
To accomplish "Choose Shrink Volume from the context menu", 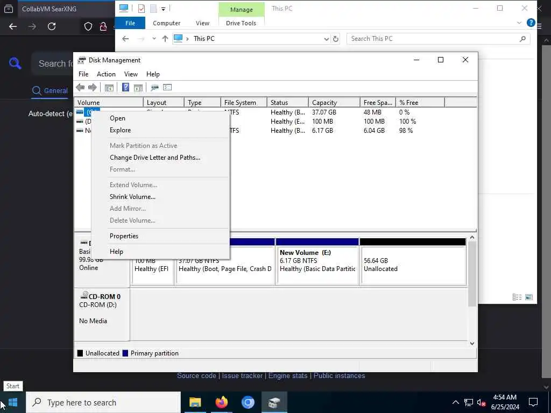I will pos(132,197).
